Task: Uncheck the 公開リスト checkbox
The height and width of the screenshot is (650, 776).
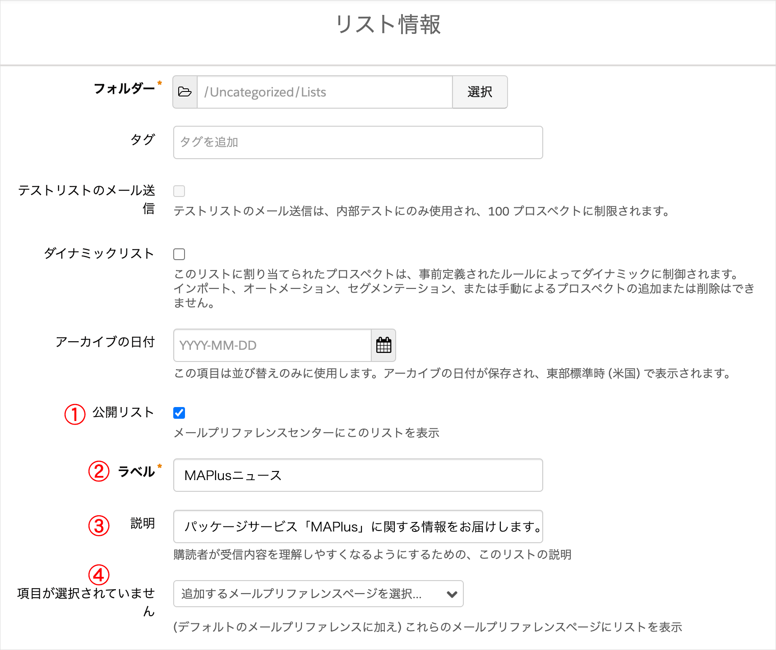Action: pyautogui.click(x=179, y=413)
